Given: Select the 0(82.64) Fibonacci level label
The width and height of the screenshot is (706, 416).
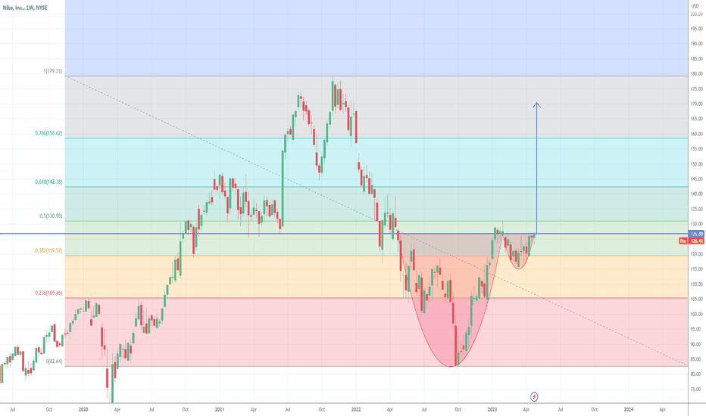Looking at the screenshot, I should pos(54,361).
